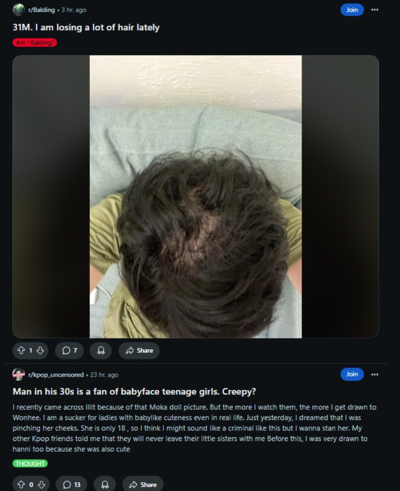Open more options for the kpop_uncensored post
The width and height of the screenshot is (400, 491).
(x=375, y=374)
